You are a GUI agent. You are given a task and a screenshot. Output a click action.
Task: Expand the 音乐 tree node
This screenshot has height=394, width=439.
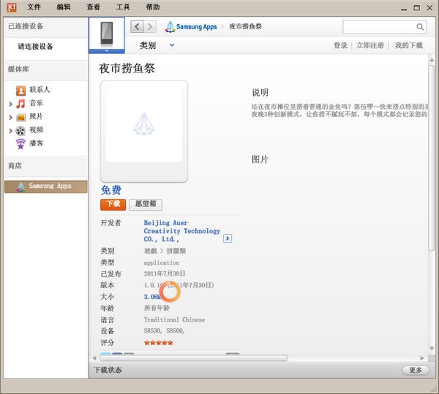pos(10,104)
